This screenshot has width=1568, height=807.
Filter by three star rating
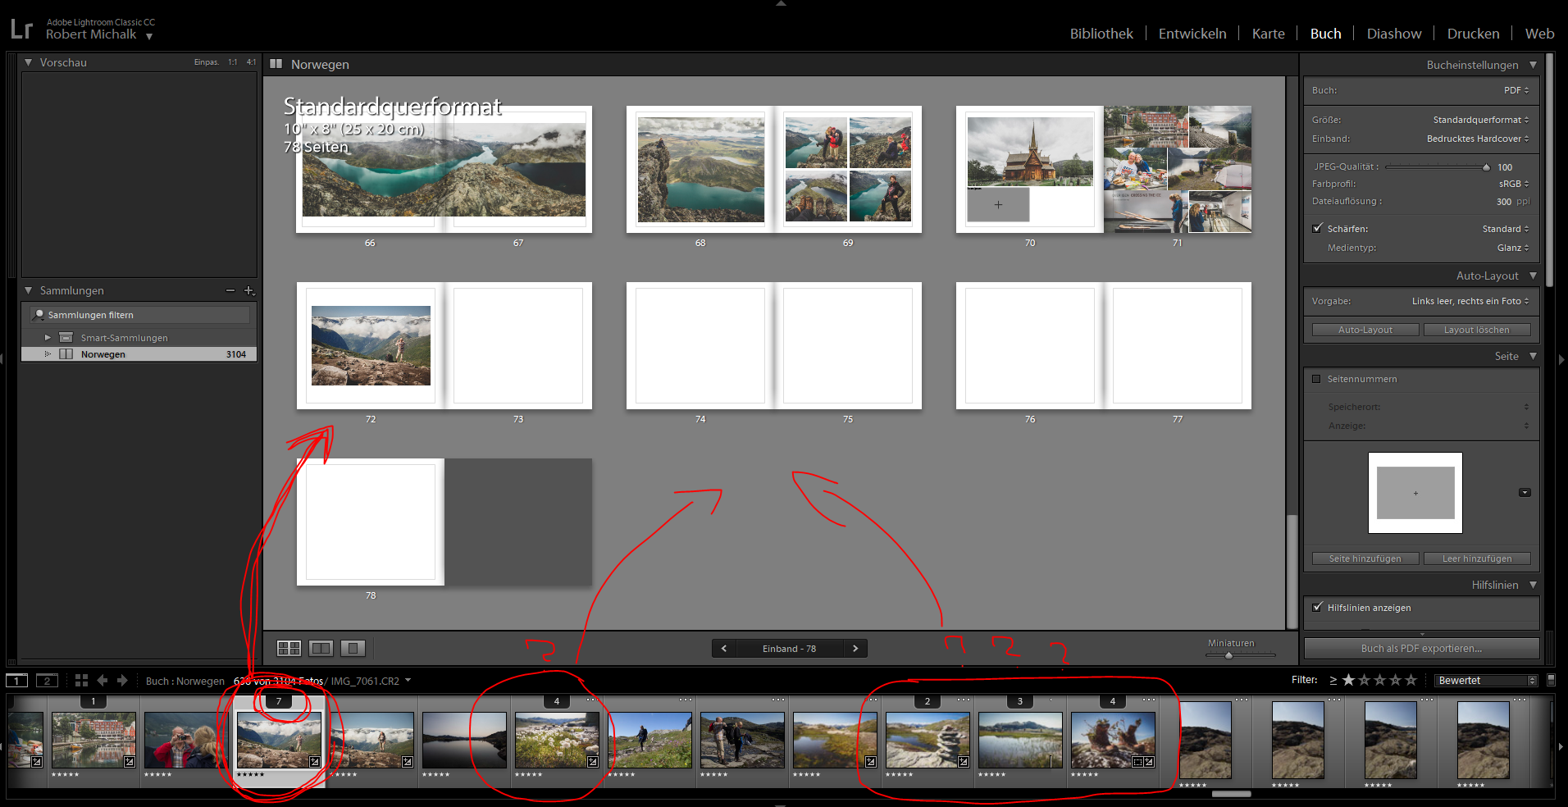(x=1379, y=680)
